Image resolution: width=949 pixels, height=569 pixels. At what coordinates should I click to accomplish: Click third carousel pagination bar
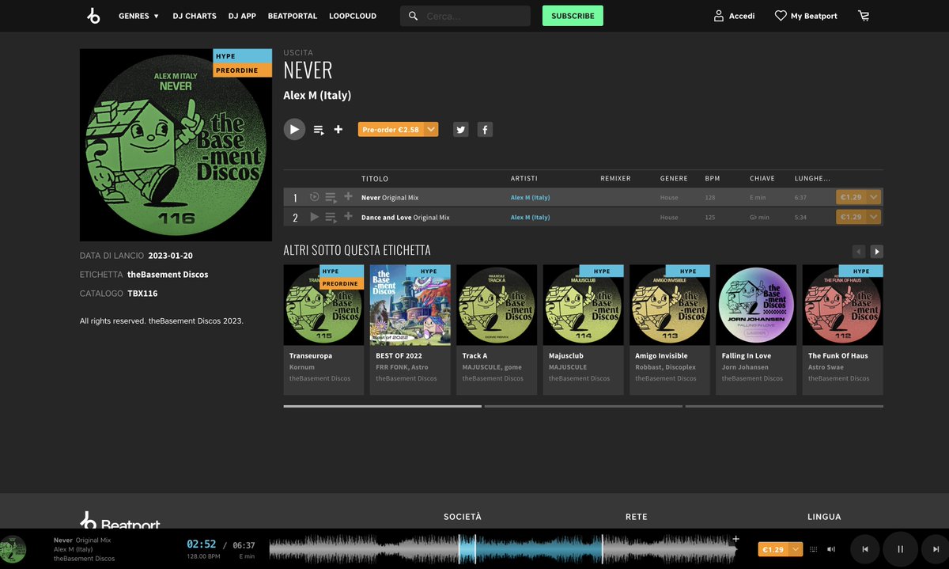point(785,406)
